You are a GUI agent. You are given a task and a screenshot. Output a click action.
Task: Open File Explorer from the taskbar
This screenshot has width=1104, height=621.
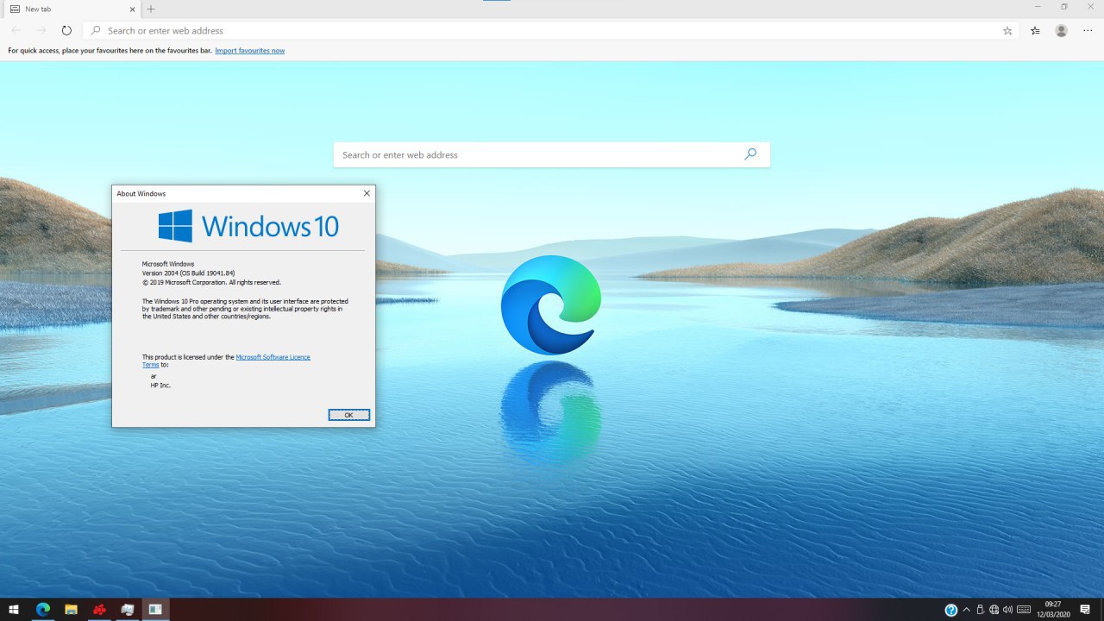coord(72,610)
